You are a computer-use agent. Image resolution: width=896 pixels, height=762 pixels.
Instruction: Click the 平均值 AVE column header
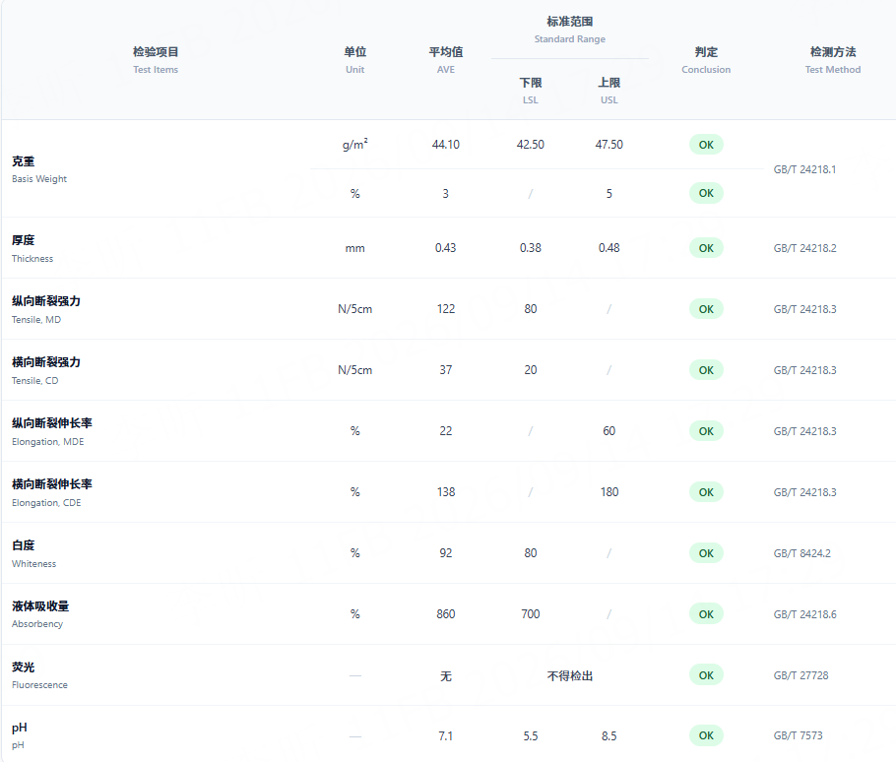(x=446, y=60)
